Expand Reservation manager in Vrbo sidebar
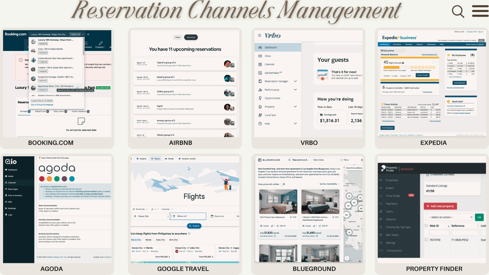The image size is (489, 275). click(x=295, y=81)
